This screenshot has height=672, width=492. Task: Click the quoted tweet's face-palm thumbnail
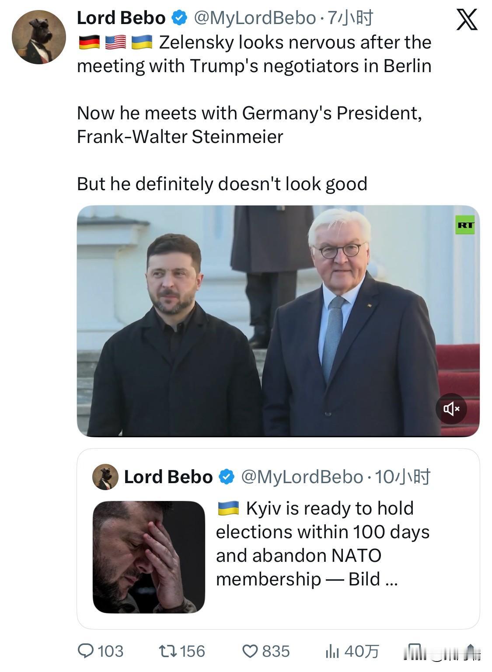coord(149,557)
